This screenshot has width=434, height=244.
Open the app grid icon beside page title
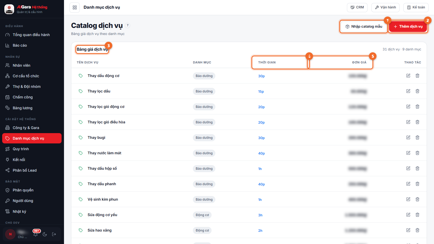(x=75, y=7)
